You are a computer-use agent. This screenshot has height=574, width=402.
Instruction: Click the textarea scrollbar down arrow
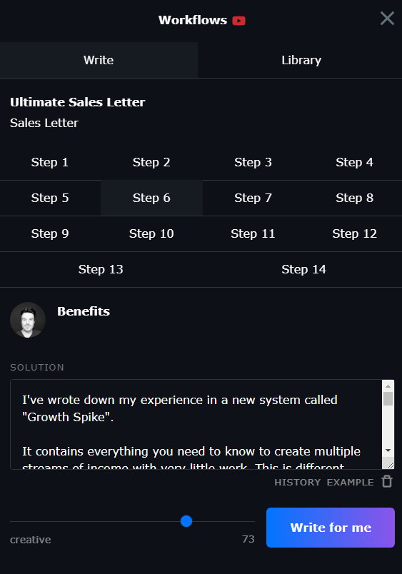pyautogui.click(x=388, y=450)
